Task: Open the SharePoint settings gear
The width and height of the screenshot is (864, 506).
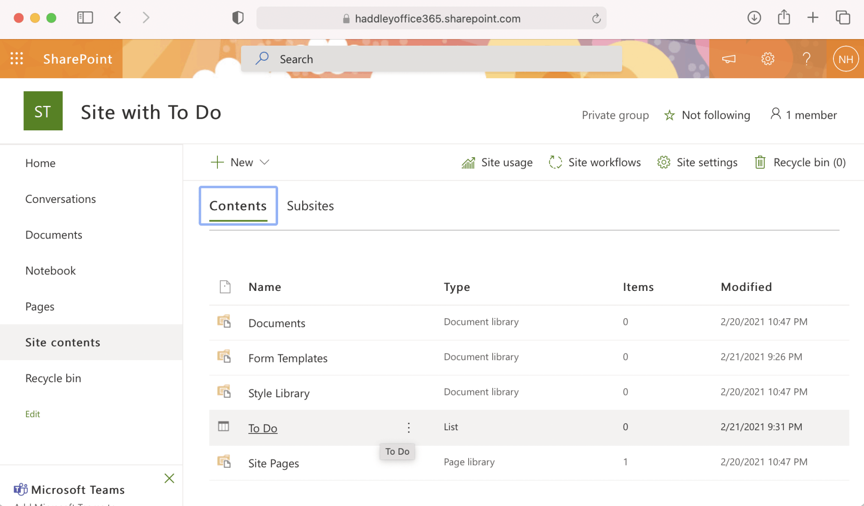Action: point(768,59)
